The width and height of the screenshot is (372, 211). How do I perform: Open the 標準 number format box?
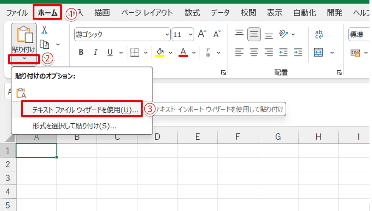(x=359, y=35)
